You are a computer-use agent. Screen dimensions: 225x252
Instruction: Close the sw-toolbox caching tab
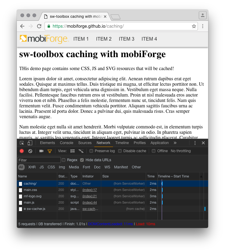click(105, 17)
